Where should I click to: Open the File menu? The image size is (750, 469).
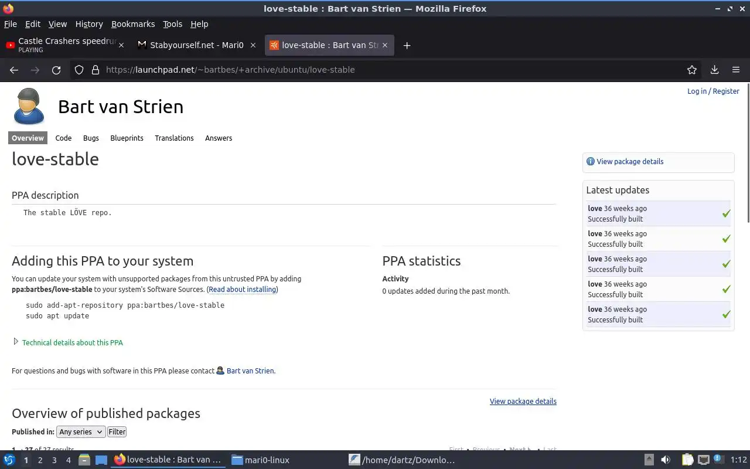pos(11,24)
